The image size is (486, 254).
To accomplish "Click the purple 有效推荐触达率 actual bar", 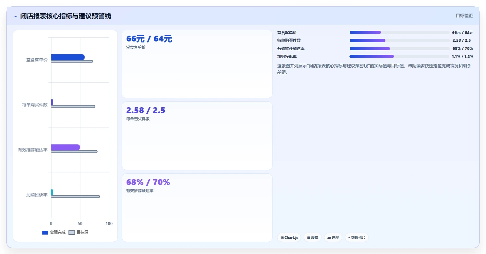I will coord(66,147).
